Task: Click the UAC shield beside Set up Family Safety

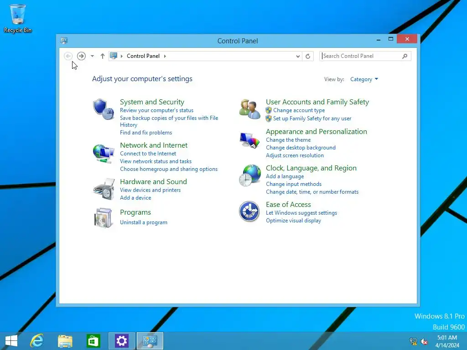Action: [269, 118]
